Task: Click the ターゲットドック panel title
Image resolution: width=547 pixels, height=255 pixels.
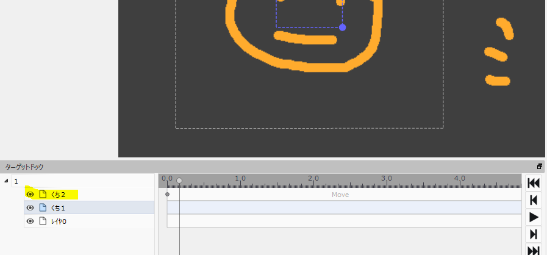Action: (x=24, y=167)
